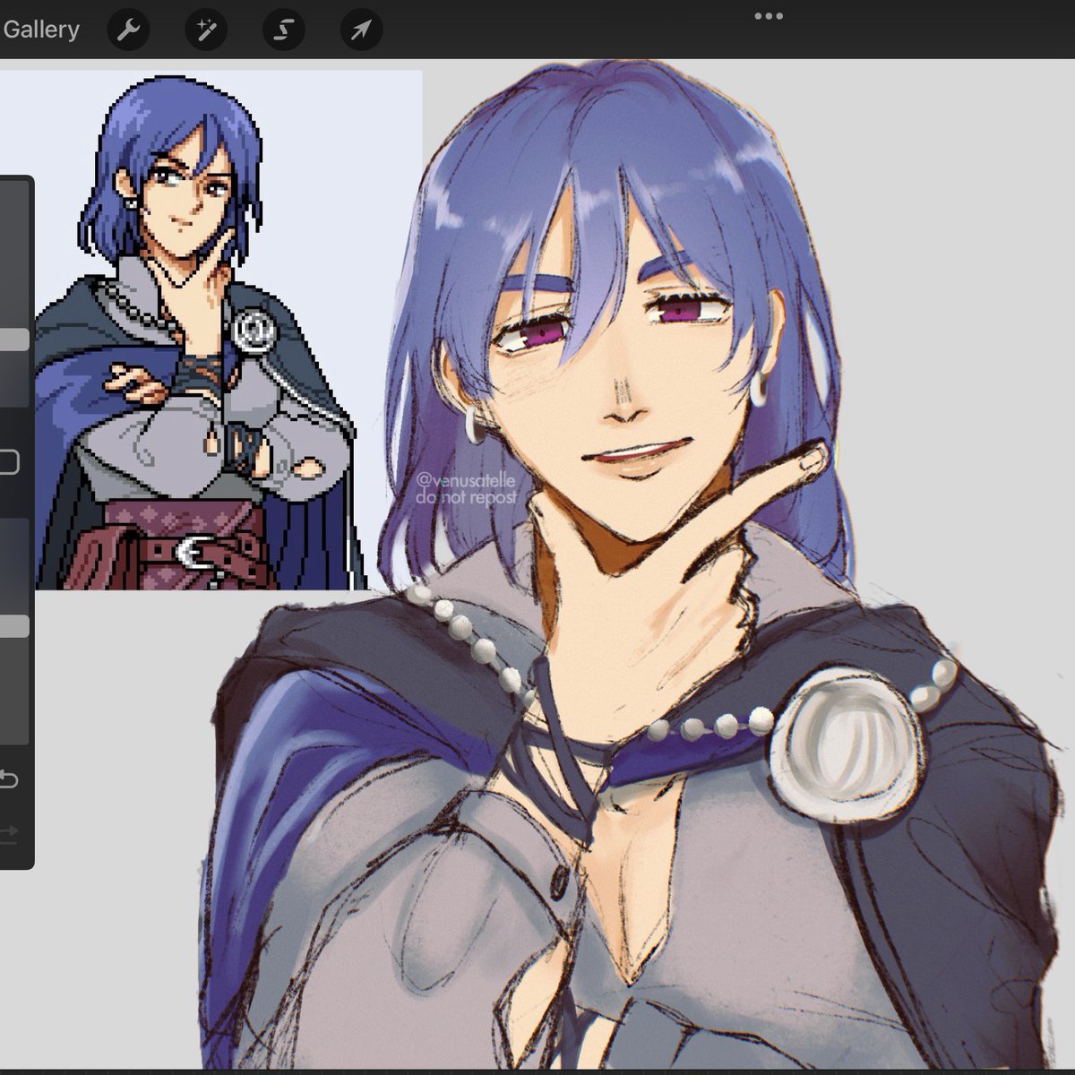Activate the Transform arrow tool
Image resolution: width=1075 pixels, height=1075 pixels.
tap(361, 30)
